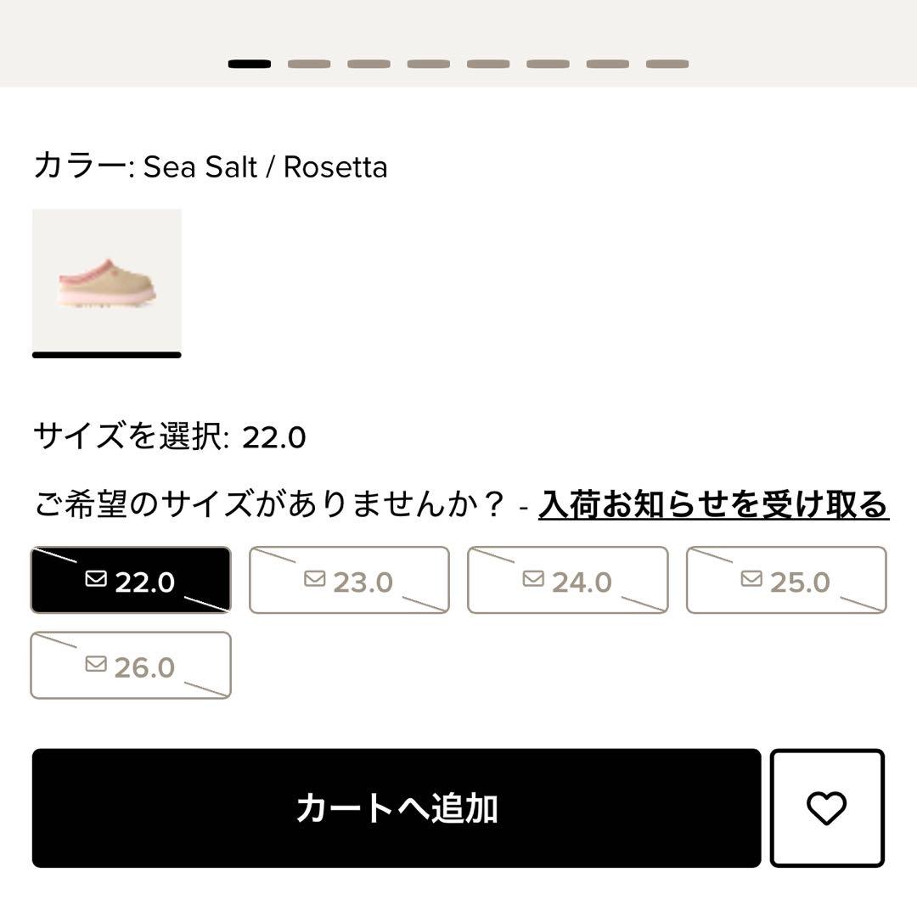This screenshot has height=917, width=917.
Task: Click the envelope icon on size 23.0
Action: (x=315, y=579)
